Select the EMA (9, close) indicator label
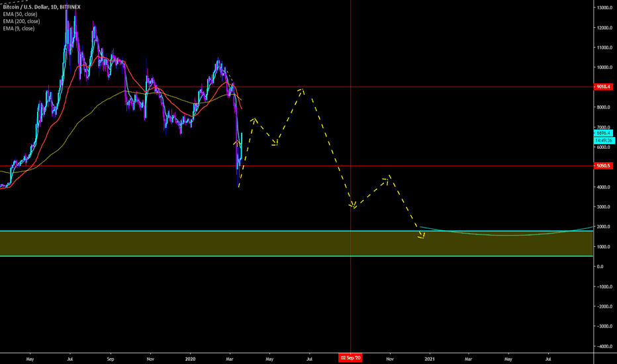 click(19, 28)
